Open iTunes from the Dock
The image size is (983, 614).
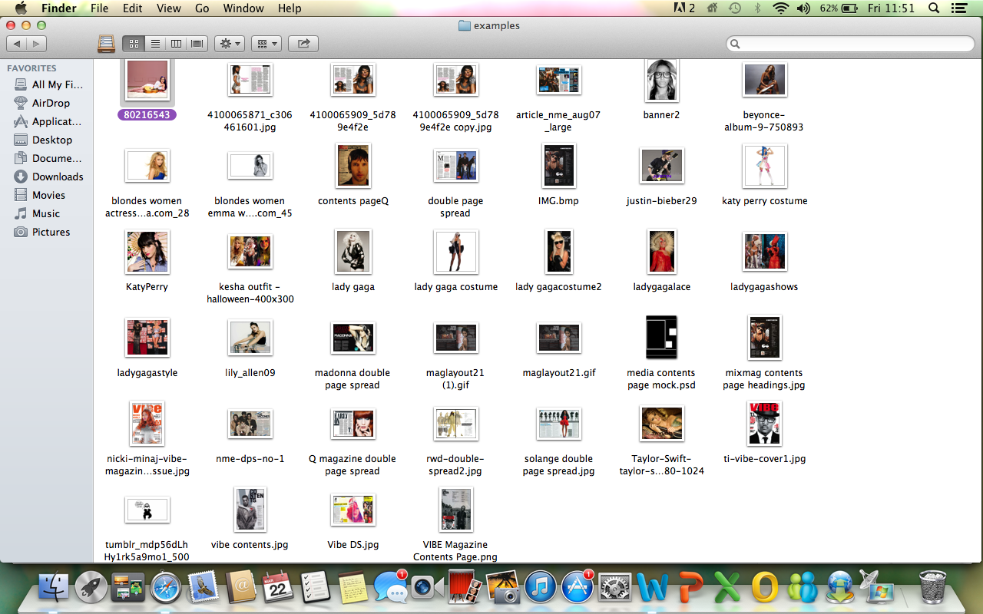[541, 589]
